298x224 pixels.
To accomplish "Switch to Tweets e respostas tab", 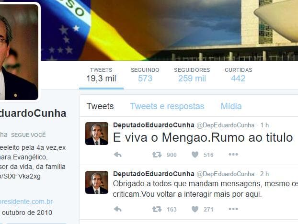I will pyautogui.click(x=167, y=106).
